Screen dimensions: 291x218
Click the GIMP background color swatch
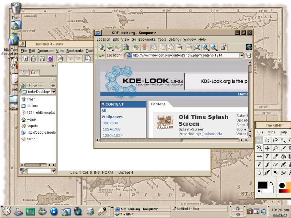(x=270, y=190)
